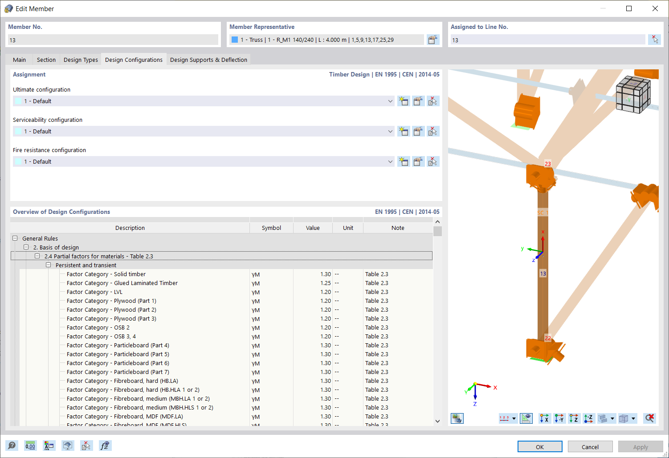Select Factor Category - OSB 2 row
This screenshot has width=669, height=458.
(x=226, y=327)
